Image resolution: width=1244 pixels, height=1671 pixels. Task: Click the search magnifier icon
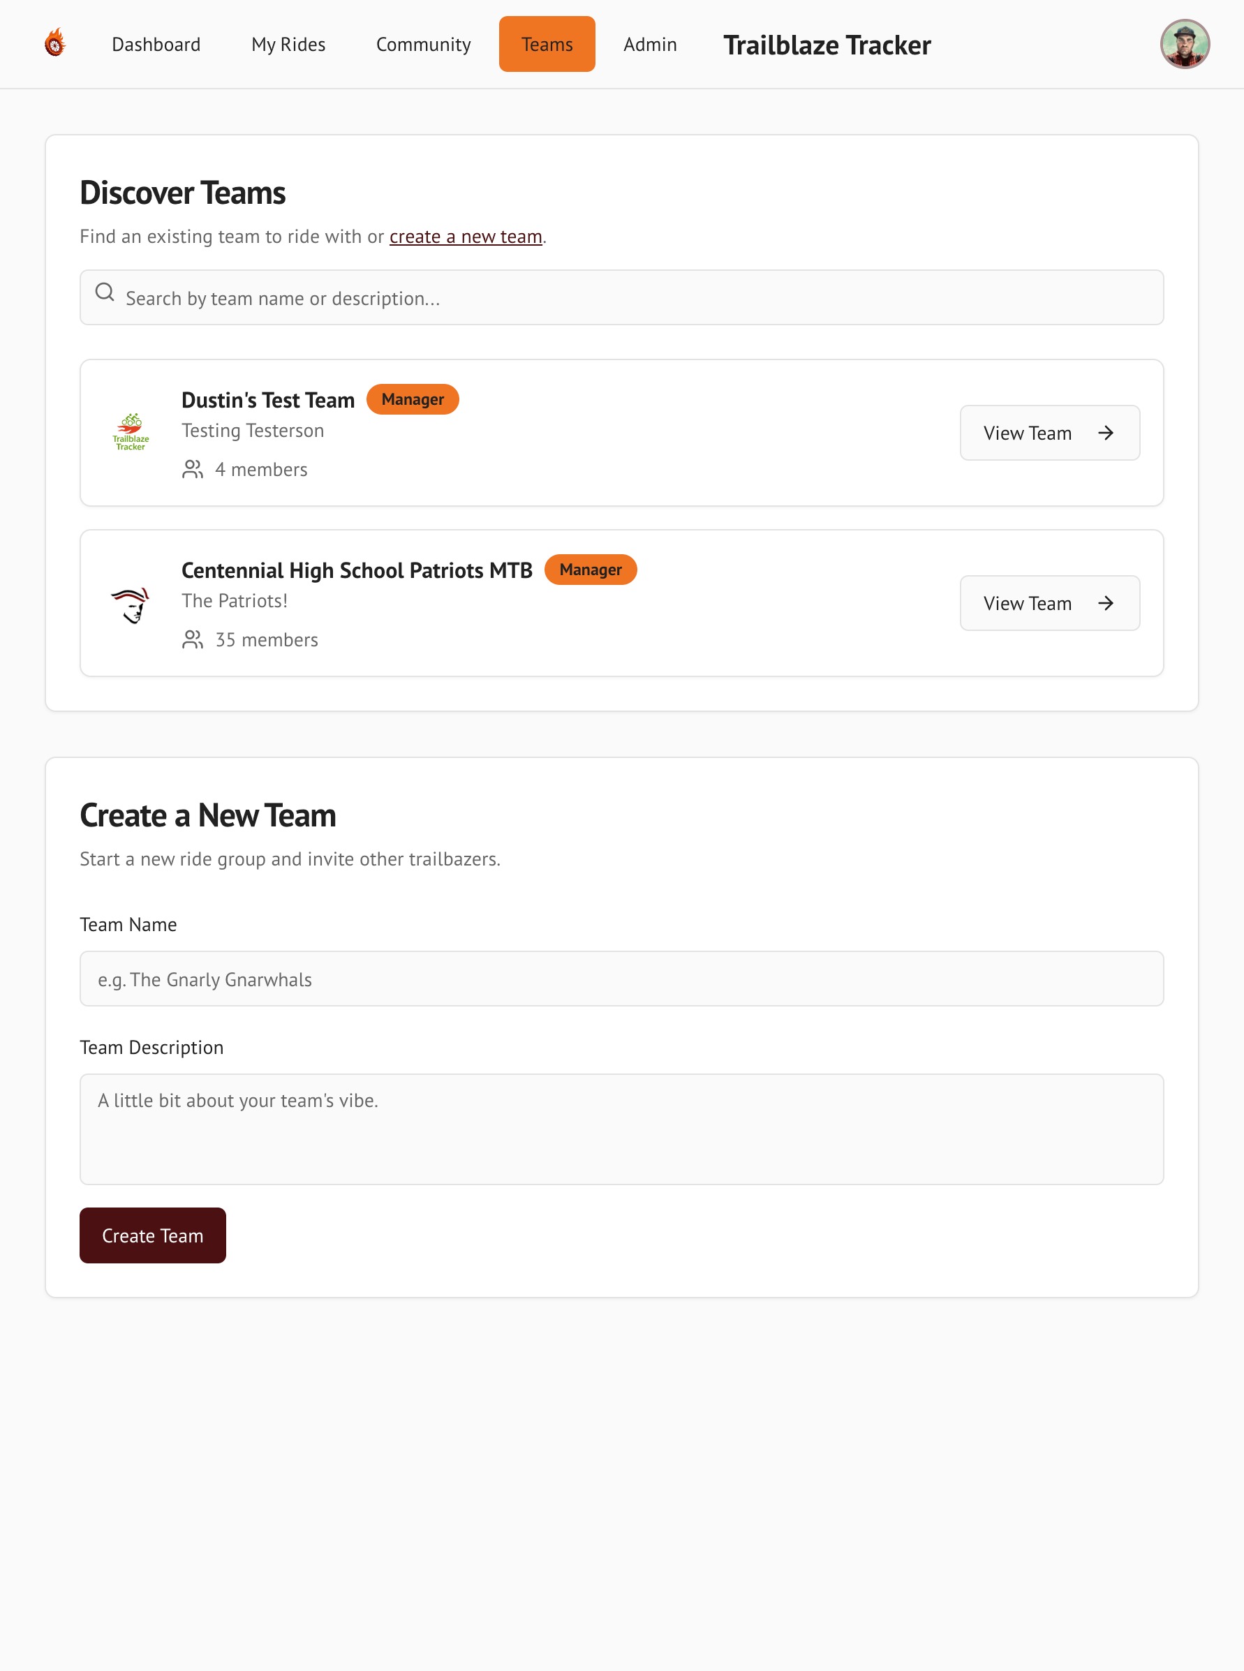[105, 292]
